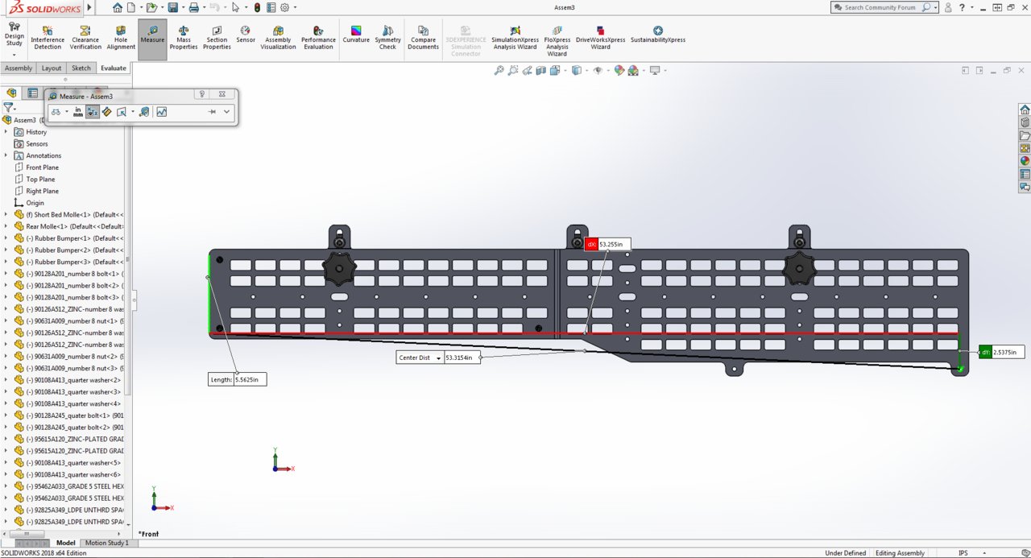Open the PropertyManager tab
Viewport: 1031px width, 558px height.
32,93
